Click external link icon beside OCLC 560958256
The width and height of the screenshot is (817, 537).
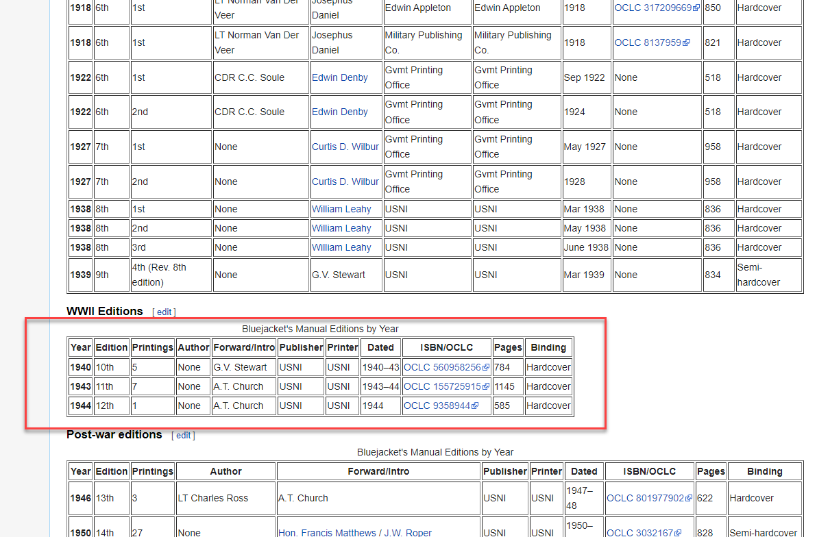(x=486, y=367)
